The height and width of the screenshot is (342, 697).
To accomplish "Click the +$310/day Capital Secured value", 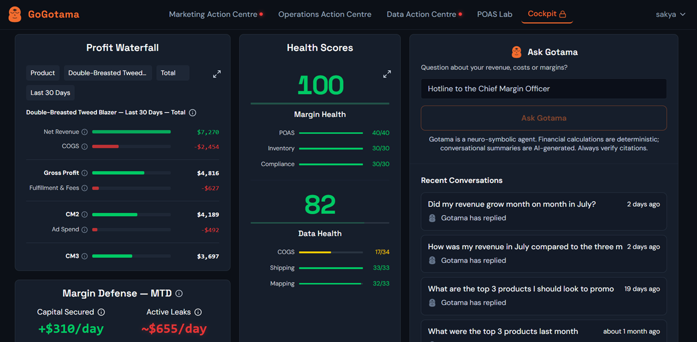I will [x=71, y=329].
